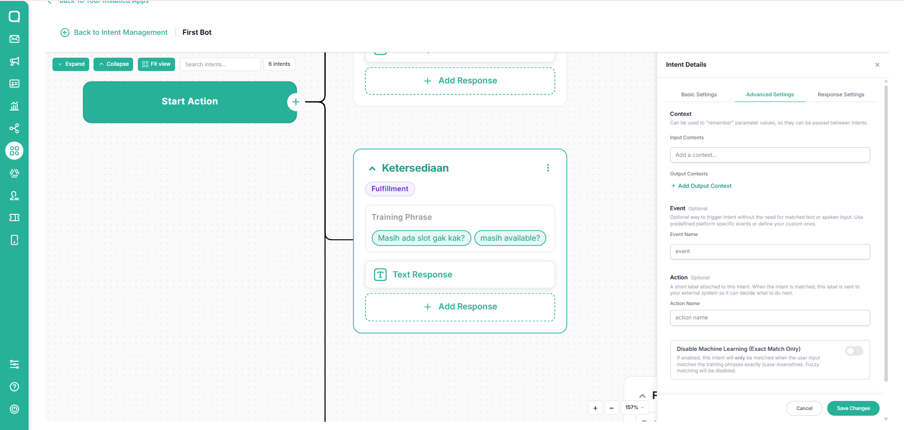
Task: Open the 157% zoom level dropdown
Action: [635, 408]
